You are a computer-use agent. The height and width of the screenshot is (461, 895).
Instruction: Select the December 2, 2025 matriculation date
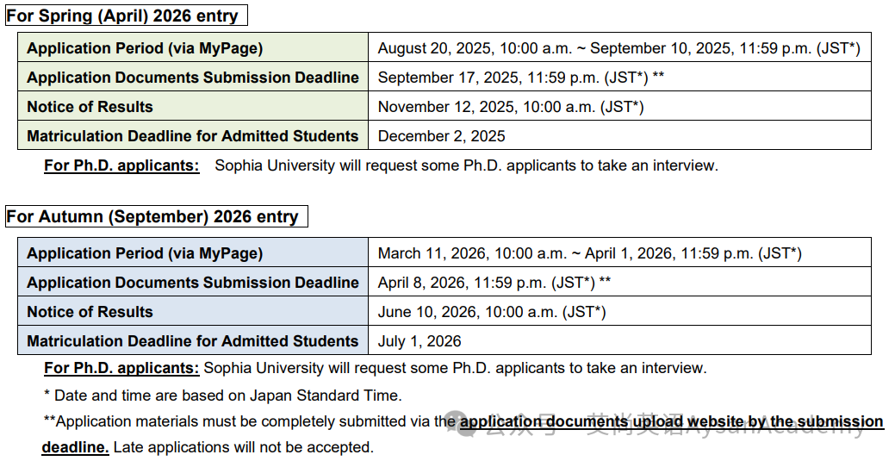click(x=441, y=136)
